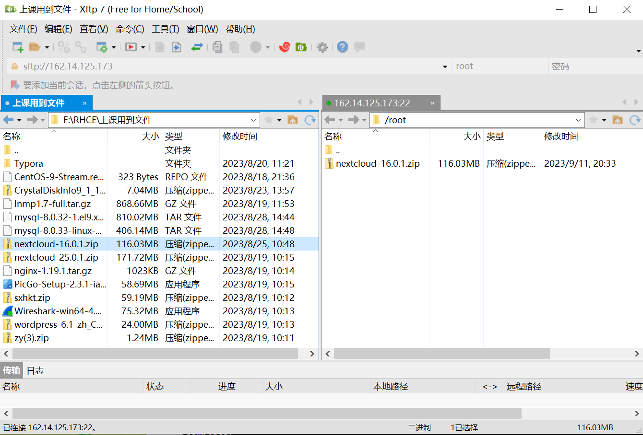Image resolution: width=643 pixels, height=435 pixels.
Task: Go to parent folder in local pane
Action: pyautogui.click(x=293, y=120)
